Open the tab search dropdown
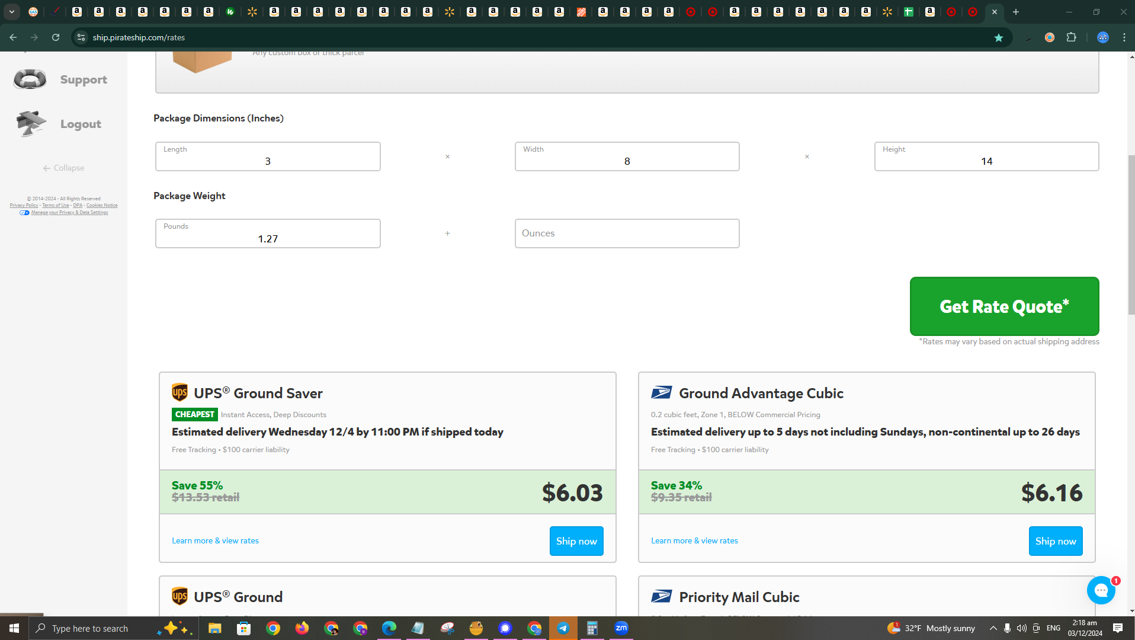This screenshot has height=640, width=1135. (12, 12)
